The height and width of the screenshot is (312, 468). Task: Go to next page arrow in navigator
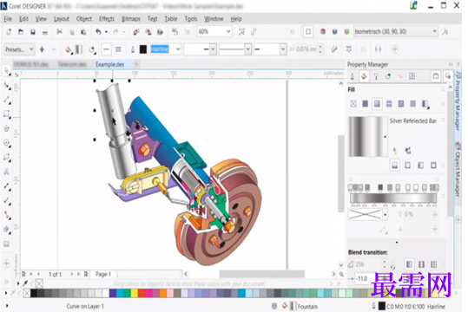[71, 274]
